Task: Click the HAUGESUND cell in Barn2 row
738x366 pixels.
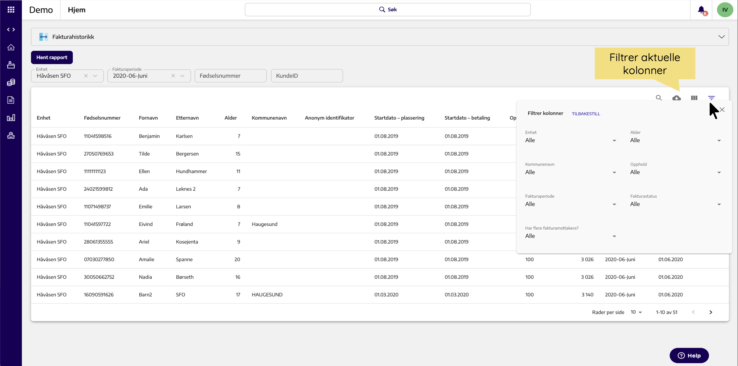Action: coord(267,295)
